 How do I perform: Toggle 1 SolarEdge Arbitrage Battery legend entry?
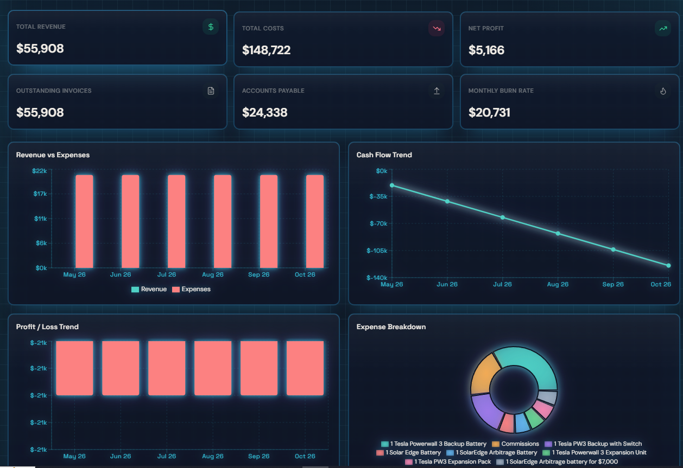tap(491, 452)
